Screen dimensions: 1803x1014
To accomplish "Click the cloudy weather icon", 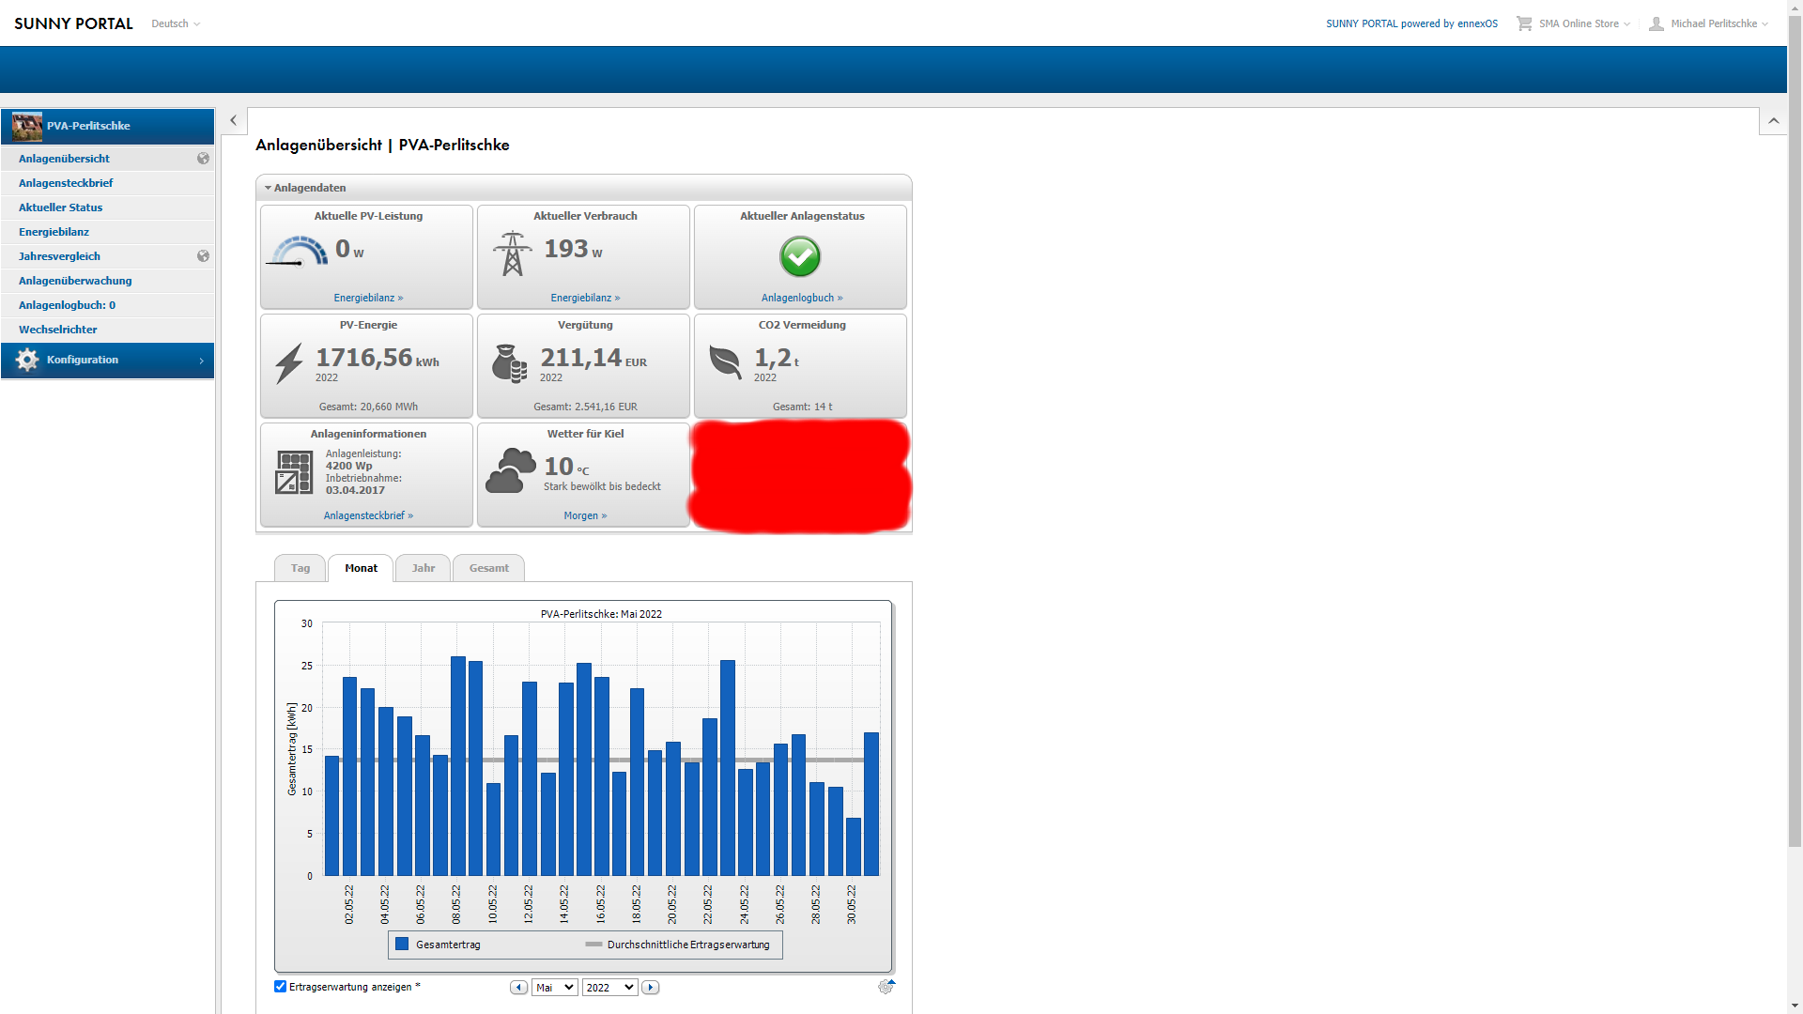I will [x=510, y=471].
